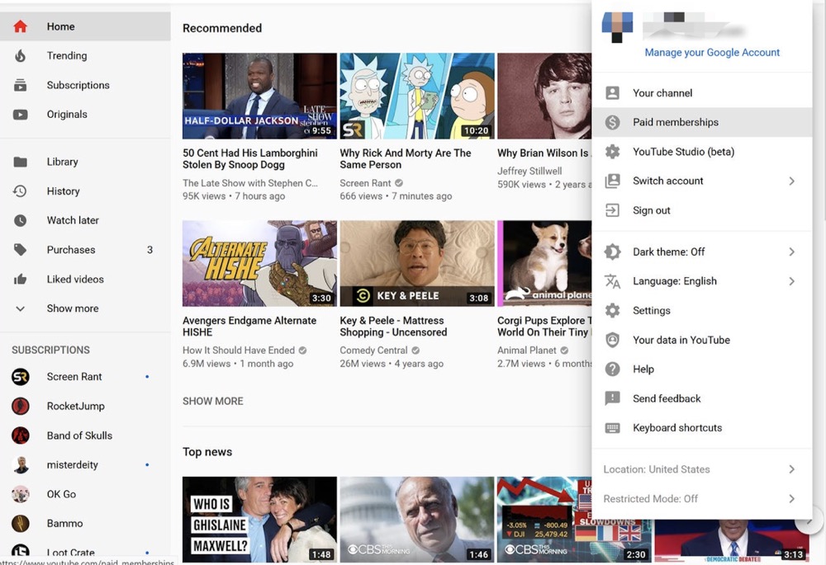Click SHOW MORE under Recommended
The height and width of the screenshot is (565, 826).
(x=213, y=401)
